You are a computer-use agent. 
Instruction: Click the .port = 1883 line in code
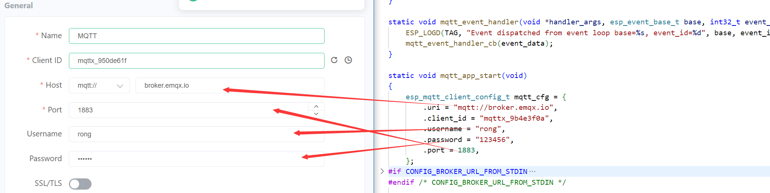pos(451,150)
